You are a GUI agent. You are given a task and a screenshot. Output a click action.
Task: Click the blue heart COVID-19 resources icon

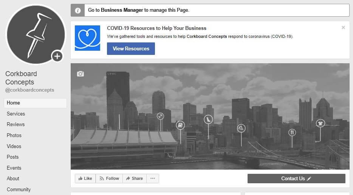click(87, 38)
